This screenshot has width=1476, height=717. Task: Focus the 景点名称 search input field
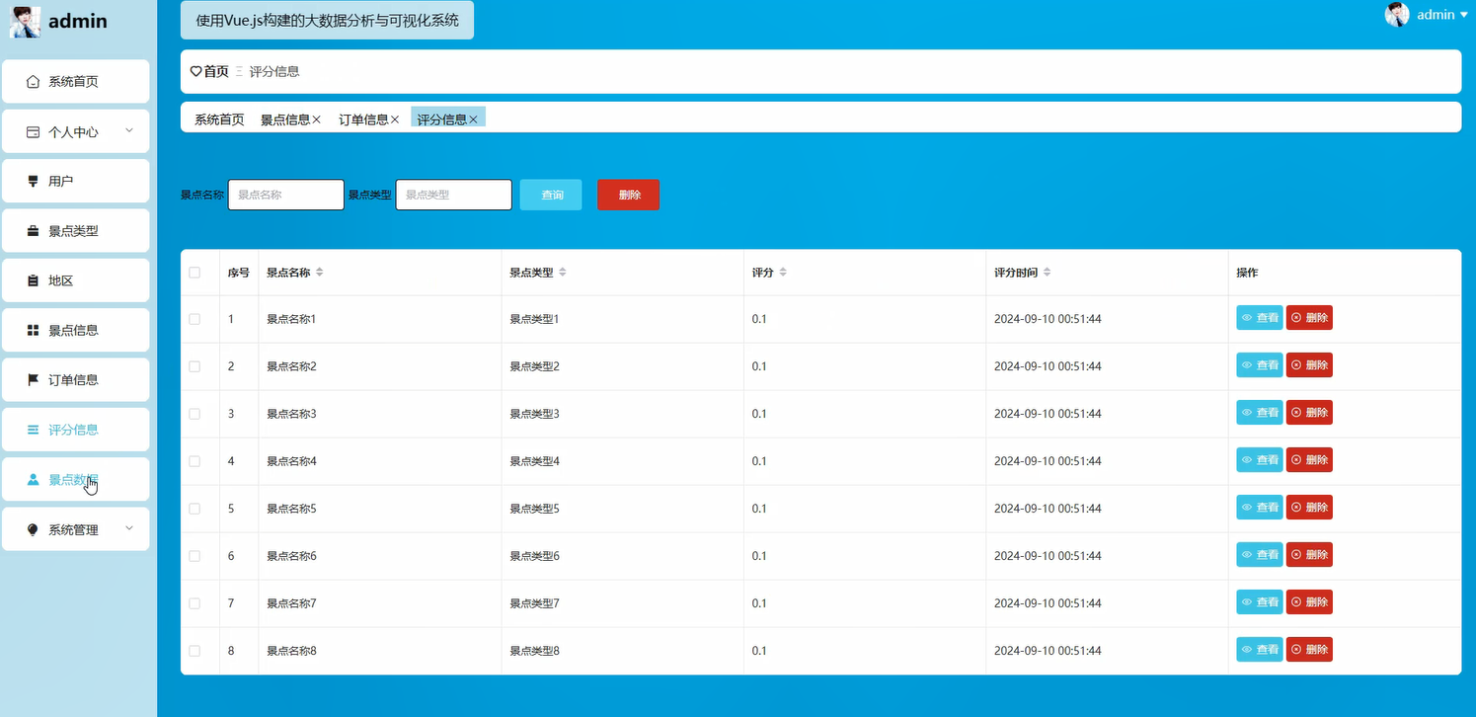coord(286,195)
